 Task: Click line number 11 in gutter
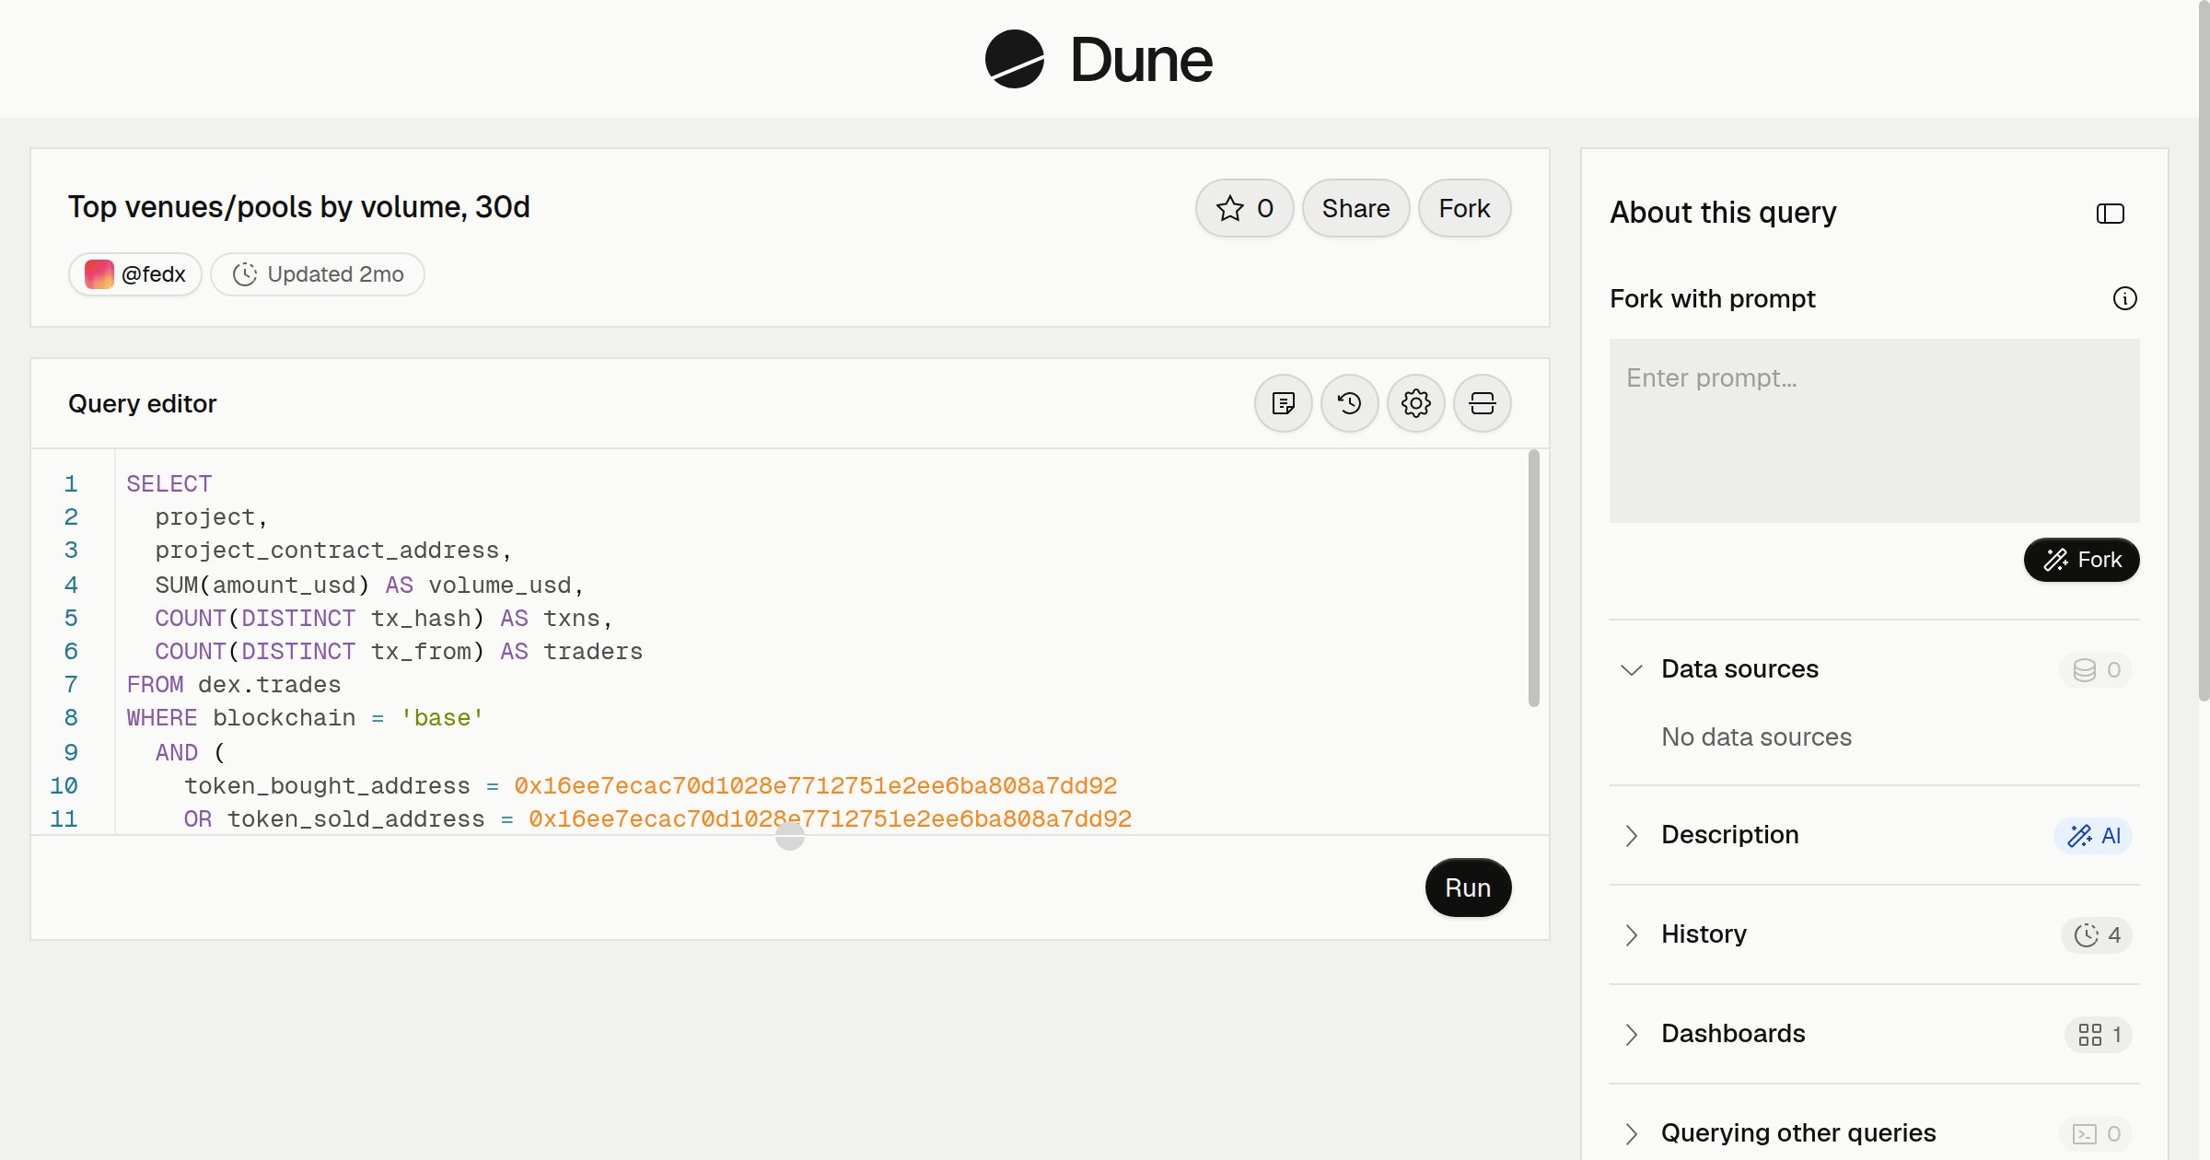(x=64, y=819)
